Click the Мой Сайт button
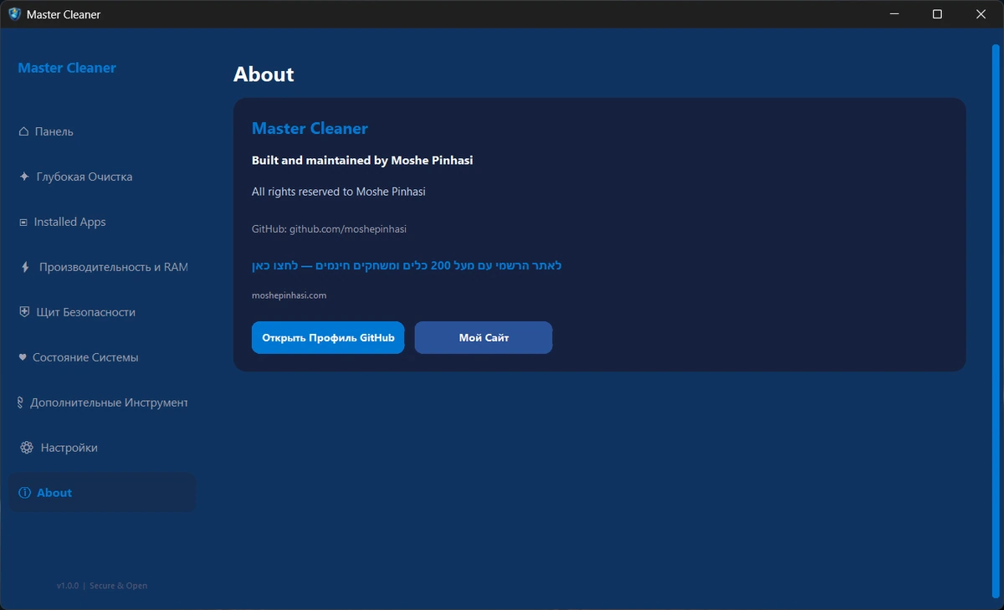1004x610 pixels. (x=484, y=337)
